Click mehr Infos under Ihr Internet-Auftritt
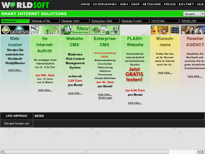This screenshot has width=205, height=154. (45, 90)
